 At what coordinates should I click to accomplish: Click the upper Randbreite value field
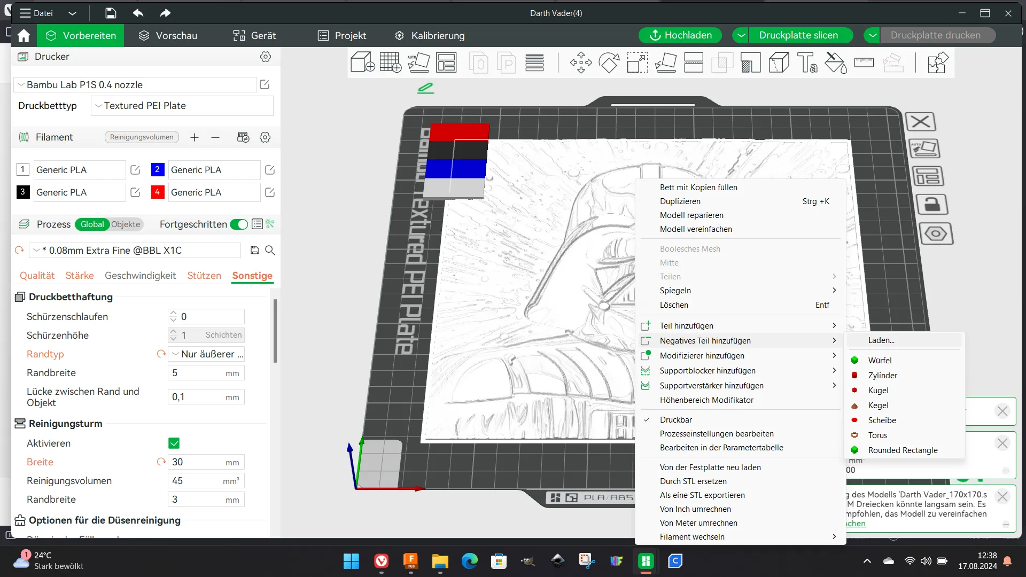tap(206, 373)
